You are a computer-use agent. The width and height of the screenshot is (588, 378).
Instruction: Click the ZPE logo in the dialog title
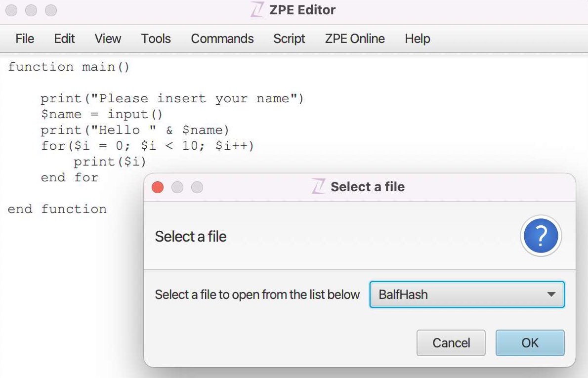tap(318, 186)
